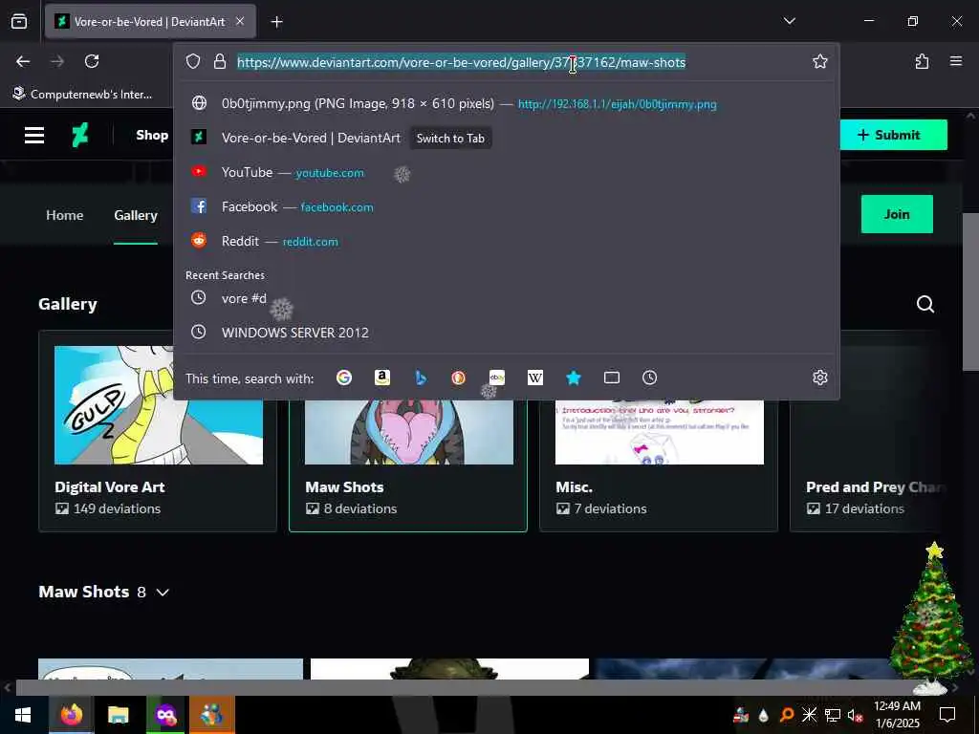This screenshot has height=734, width=979.
Task: Open Digital Vore Art folder thumbnail
Action: point(159,405)
